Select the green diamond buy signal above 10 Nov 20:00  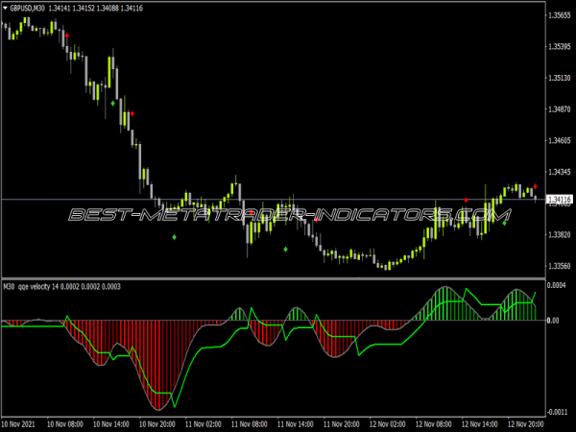click(x=174, y=237)
